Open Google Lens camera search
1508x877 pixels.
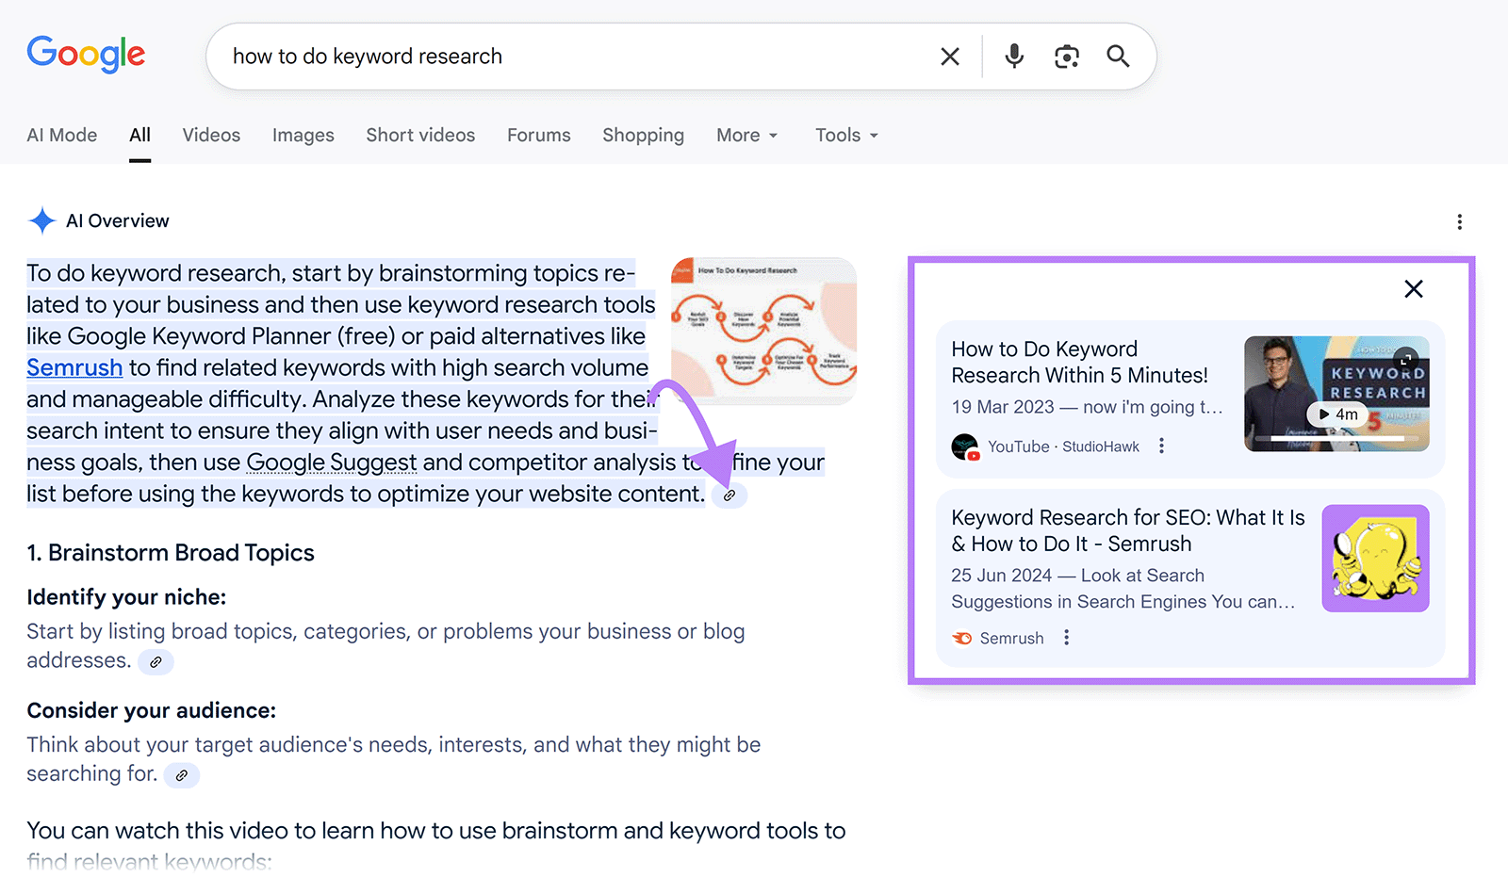point(1066,56)
